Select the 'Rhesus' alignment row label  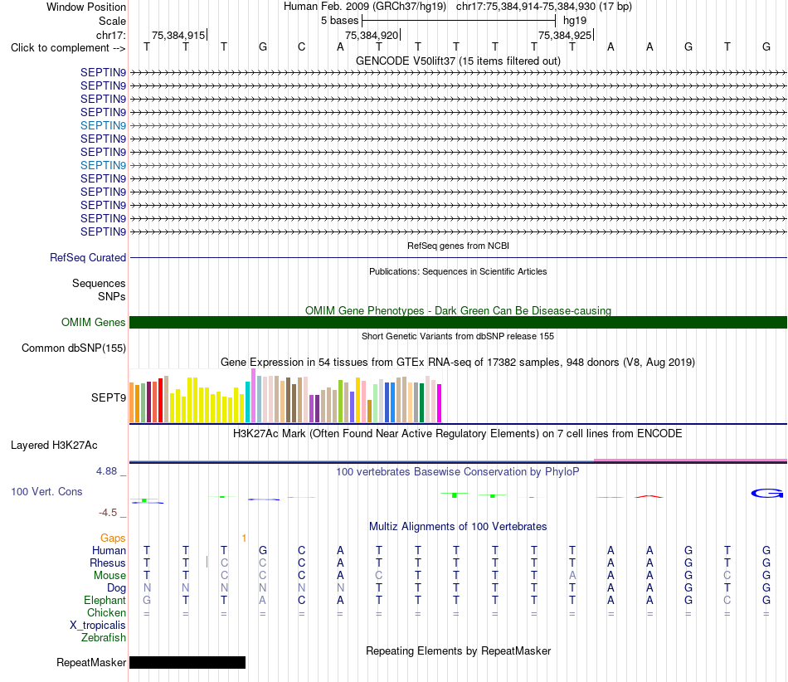(x=108, y=563)
